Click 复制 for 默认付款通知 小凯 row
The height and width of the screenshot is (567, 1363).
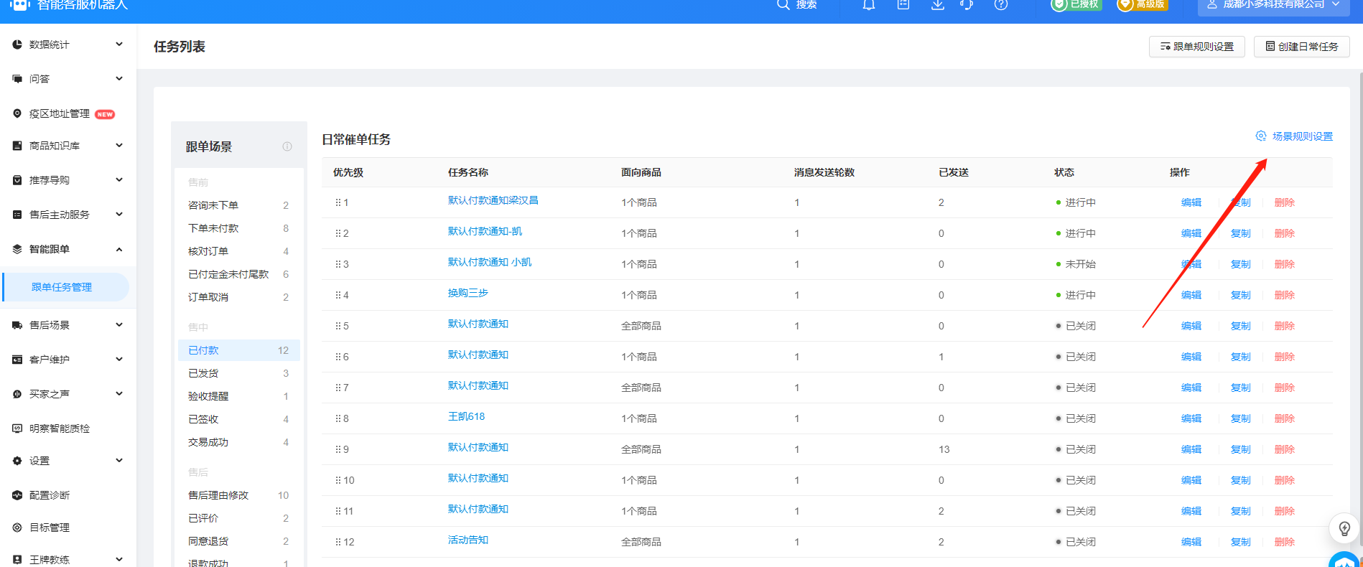1241,264
